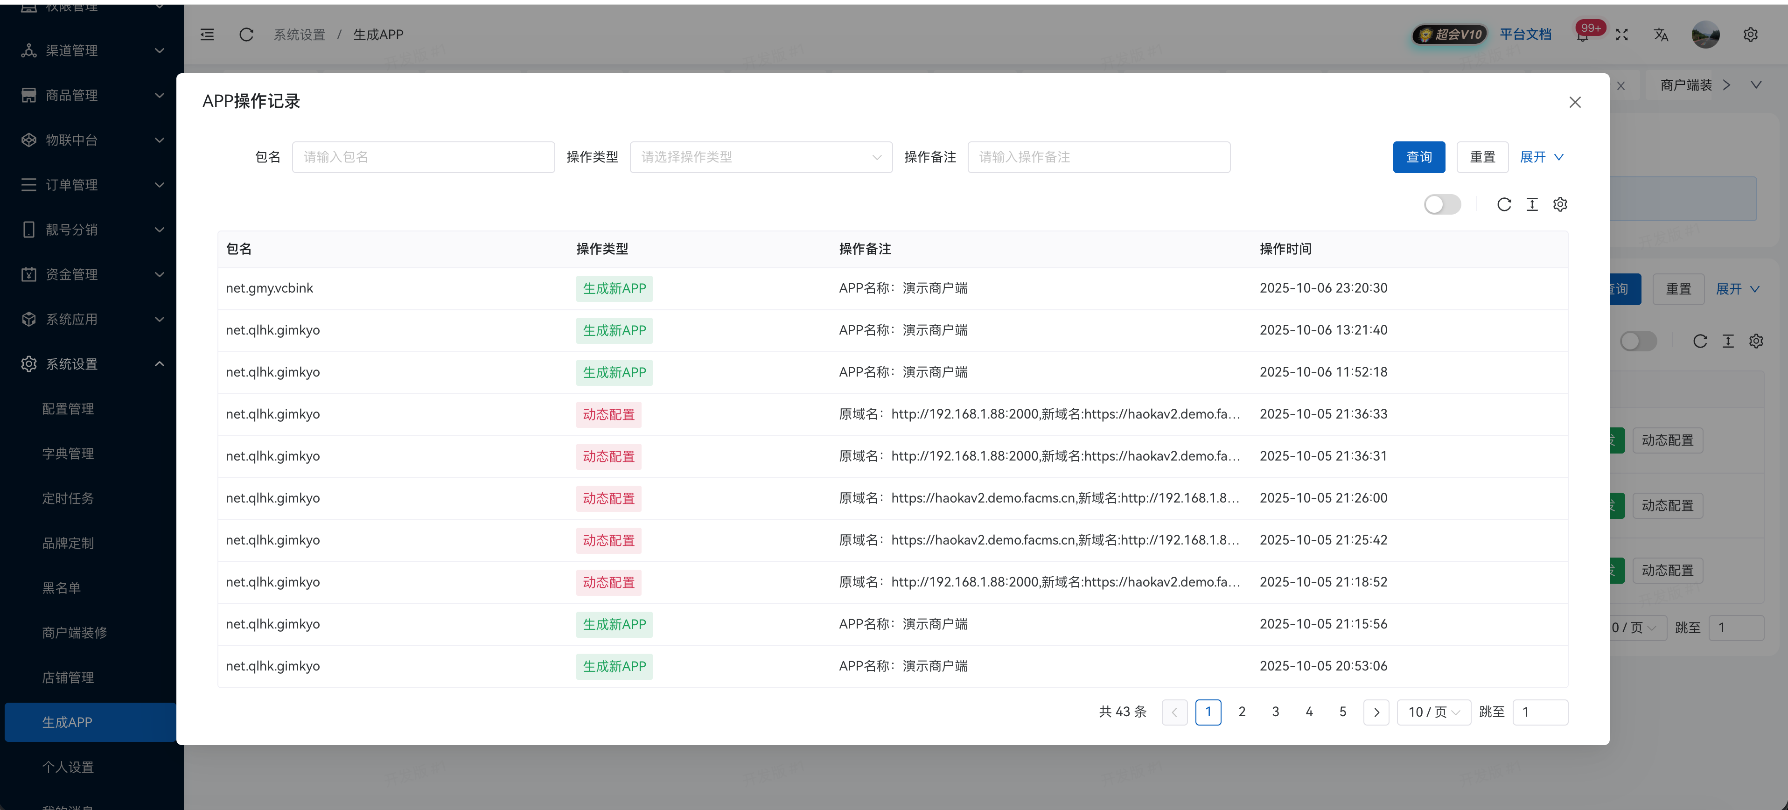The image size is (1788, 810).
Task: Expand more filters via 展开 in the dialog
Action: click(1541, 158)
